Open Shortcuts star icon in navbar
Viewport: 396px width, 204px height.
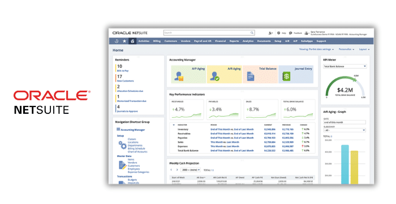(x=124, y=41)
